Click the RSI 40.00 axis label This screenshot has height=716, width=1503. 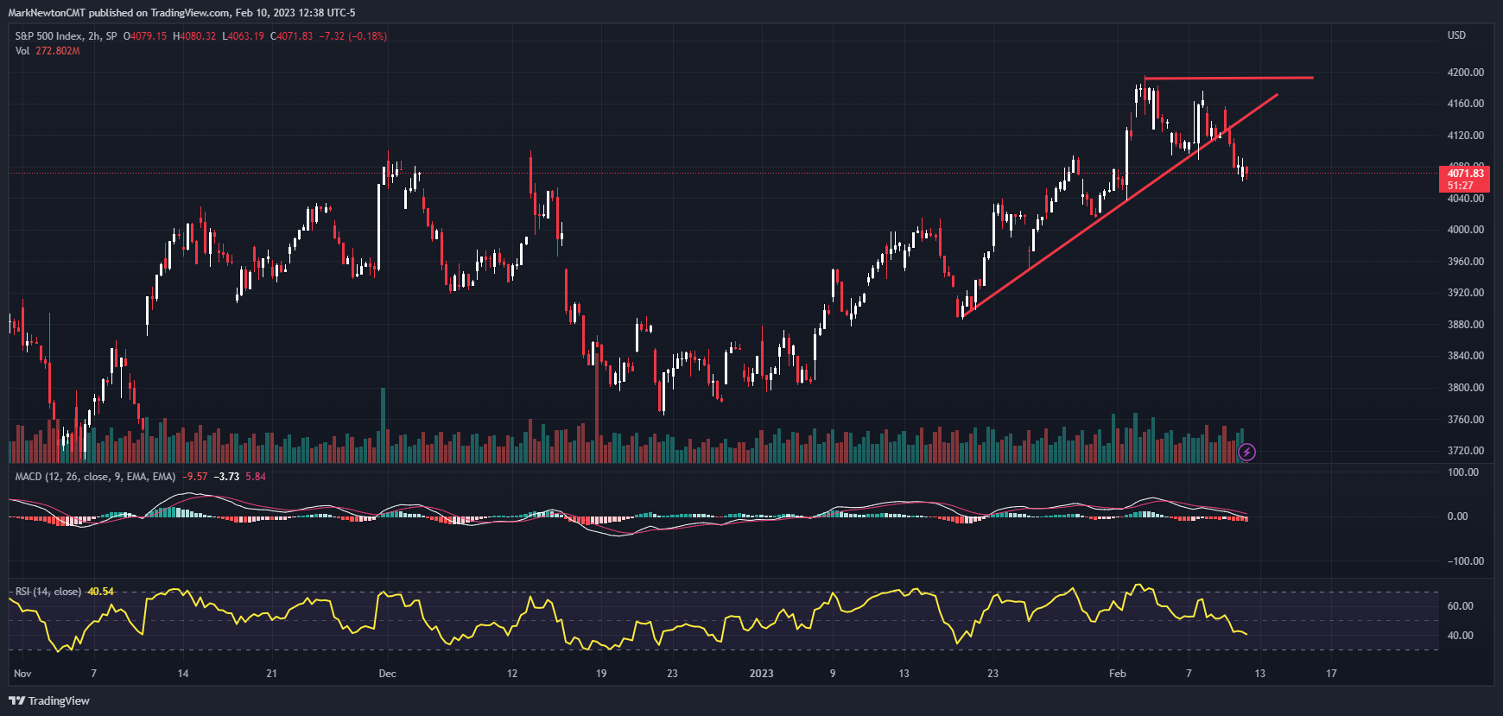1460,636
